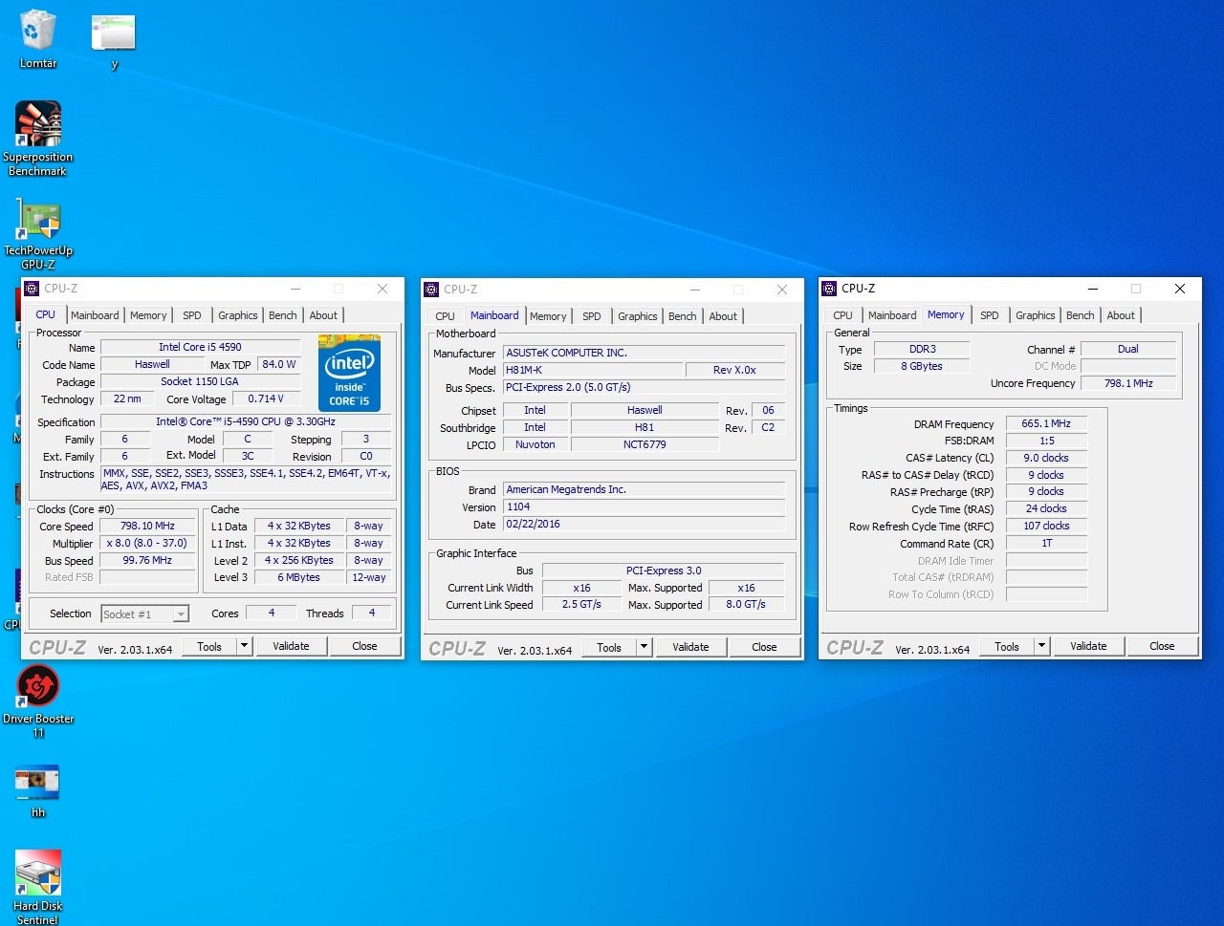Click Validate button in left CPU-Z window
The image size is (1224, 926).
pos(291,646)
